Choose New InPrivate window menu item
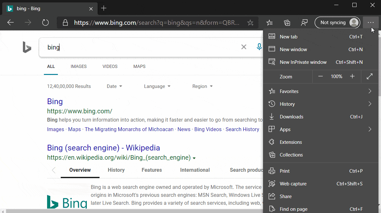Image resolution: width=381 pixels, height=213 pixels. (321, 62)
